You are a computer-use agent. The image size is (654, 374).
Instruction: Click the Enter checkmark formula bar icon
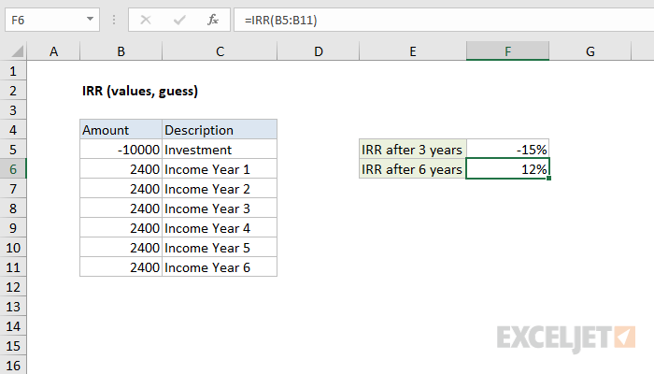click(x=179, y=20)
